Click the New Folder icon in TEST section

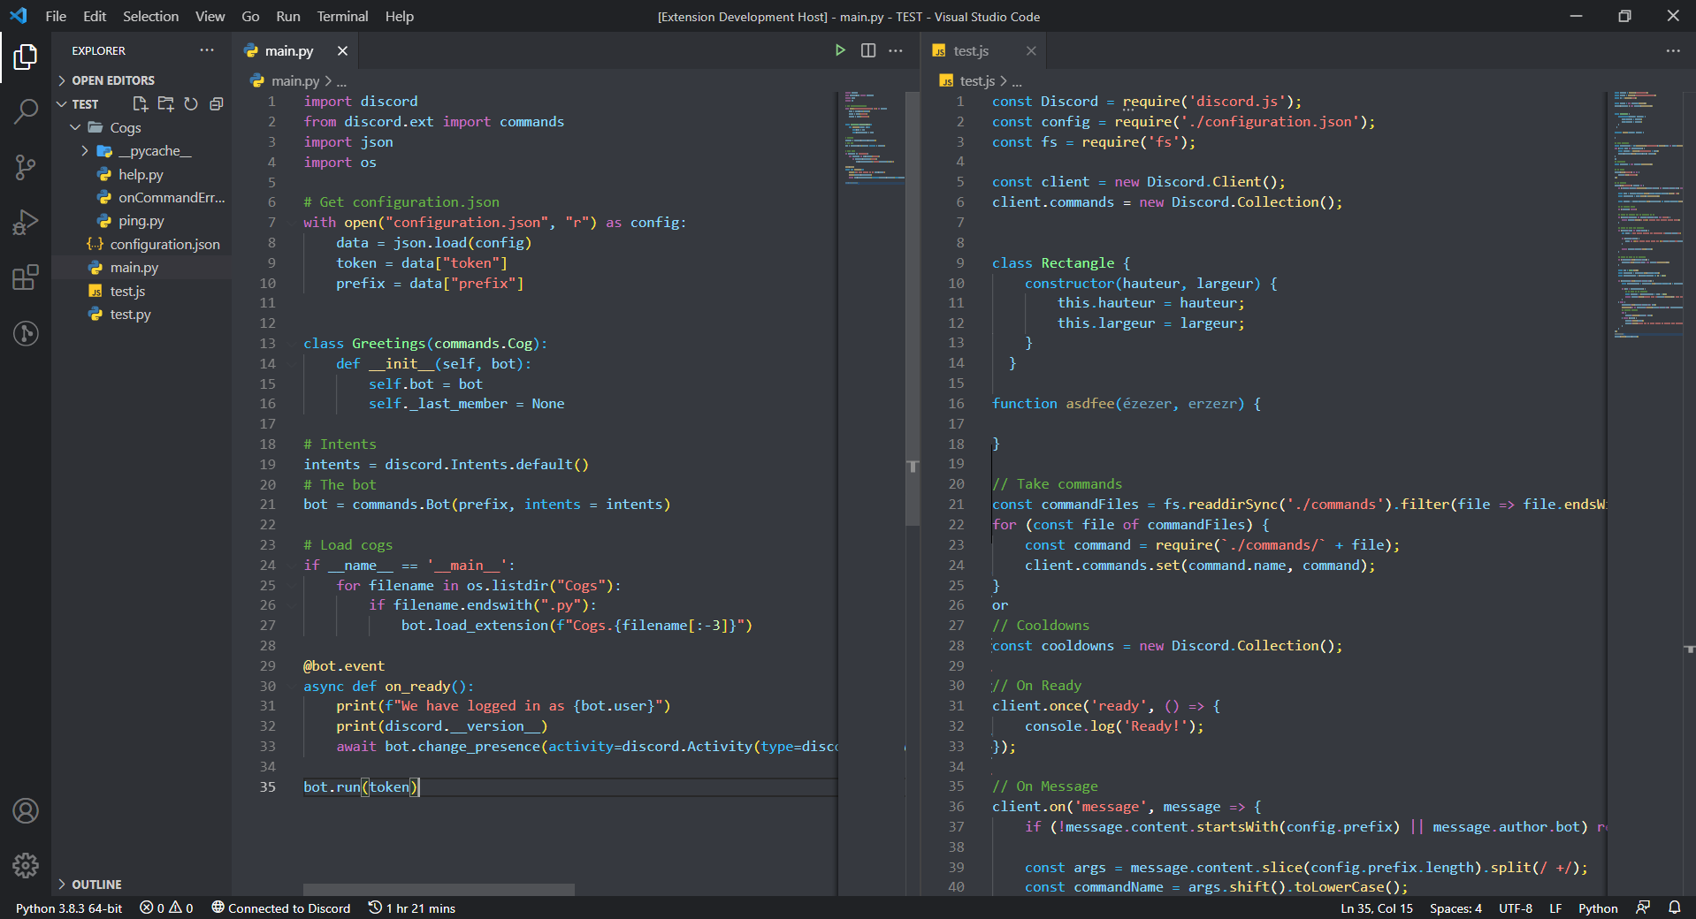[x=165, y=104]
